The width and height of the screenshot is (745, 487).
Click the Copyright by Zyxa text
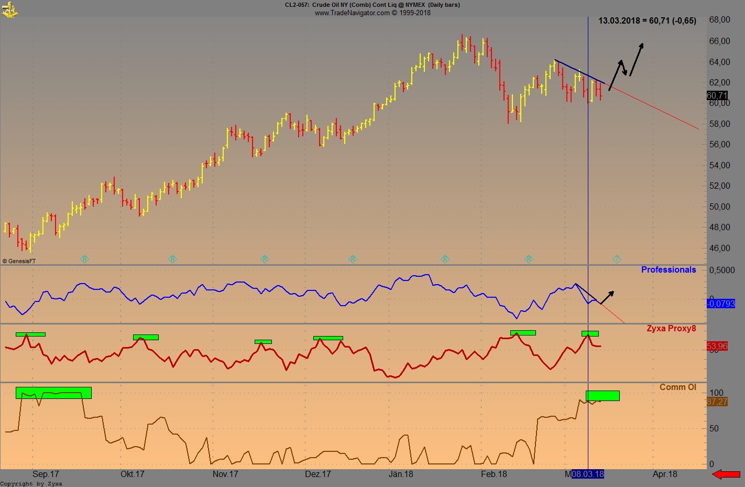click(x=31, y=483)
